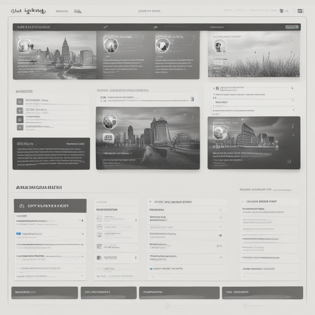Click the rightmost dark footer button
Screen dimensions: 315x315
(262, 293)
